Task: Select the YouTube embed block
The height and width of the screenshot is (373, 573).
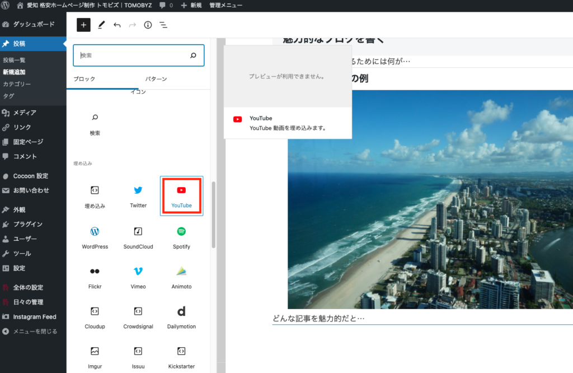Action: point(181,196)
